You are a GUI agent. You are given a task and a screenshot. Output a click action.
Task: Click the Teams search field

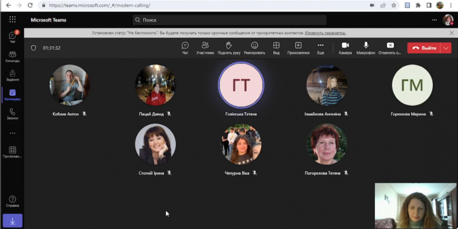coord(229,20)
